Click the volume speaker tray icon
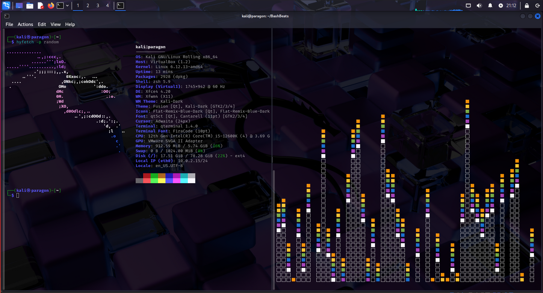This screenshot has width=543, height=293. 479,6
